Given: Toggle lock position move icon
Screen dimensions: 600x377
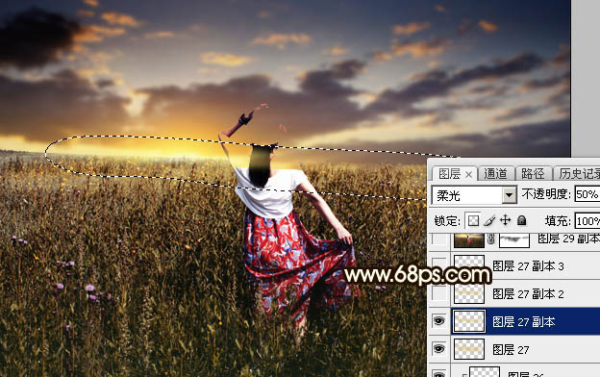Looking at the screenshot, I should click(x=506, y=220).
